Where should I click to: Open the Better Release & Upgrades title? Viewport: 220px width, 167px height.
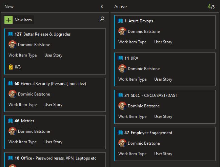point(47,34)
